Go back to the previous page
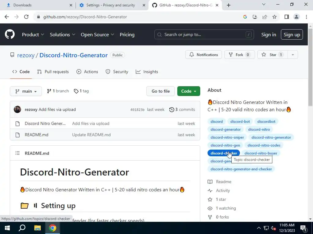Viewport: 313px width, 234px height. (7, 17)
